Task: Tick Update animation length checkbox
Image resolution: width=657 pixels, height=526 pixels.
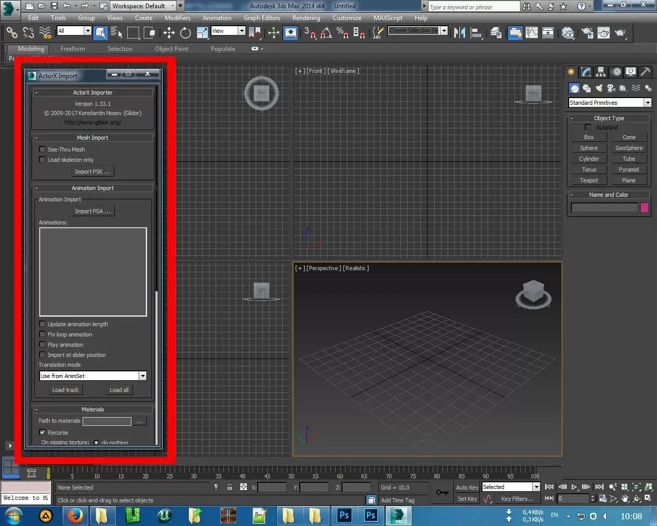Action: tap(42, 324)
